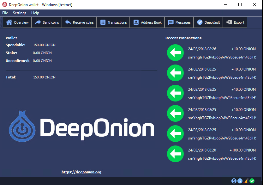
Task: Click the blue onion Tor status icon
Action: [240, 181]
